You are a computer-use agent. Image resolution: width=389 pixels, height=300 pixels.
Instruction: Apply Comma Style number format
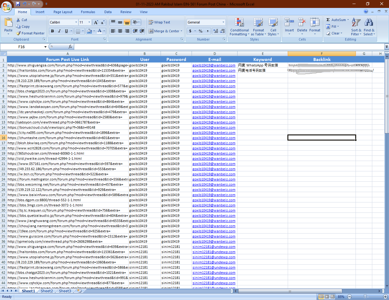tap(207, 31)
